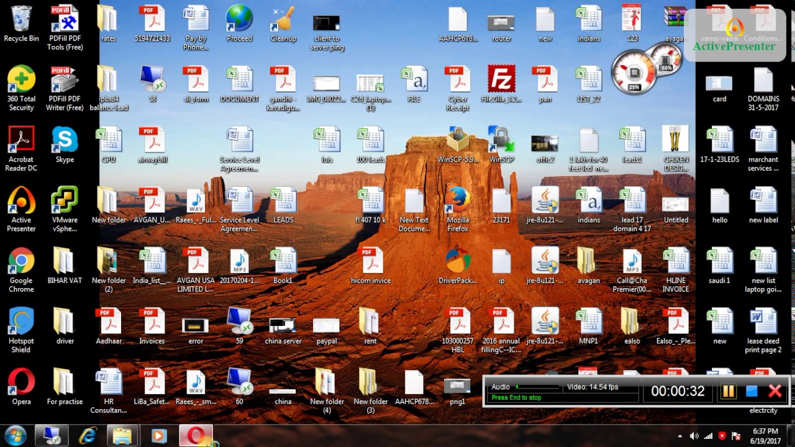Select the png1 image file
The width and height of the screenshot is (795, 447).
tap(458, 391)
